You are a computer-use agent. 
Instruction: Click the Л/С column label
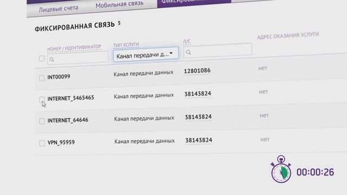(187, 41)
